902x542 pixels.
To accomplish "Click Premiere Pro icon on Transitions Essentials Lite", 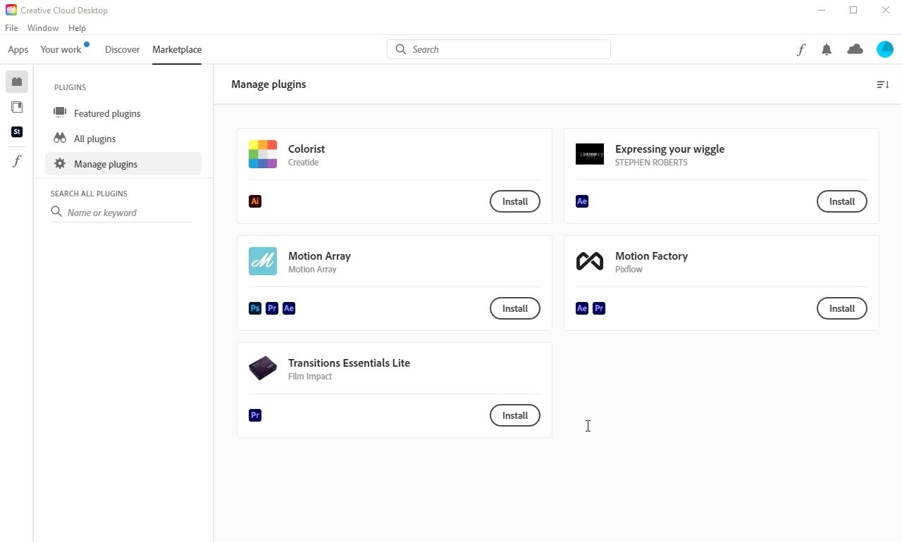I will [x=255, y=415].
